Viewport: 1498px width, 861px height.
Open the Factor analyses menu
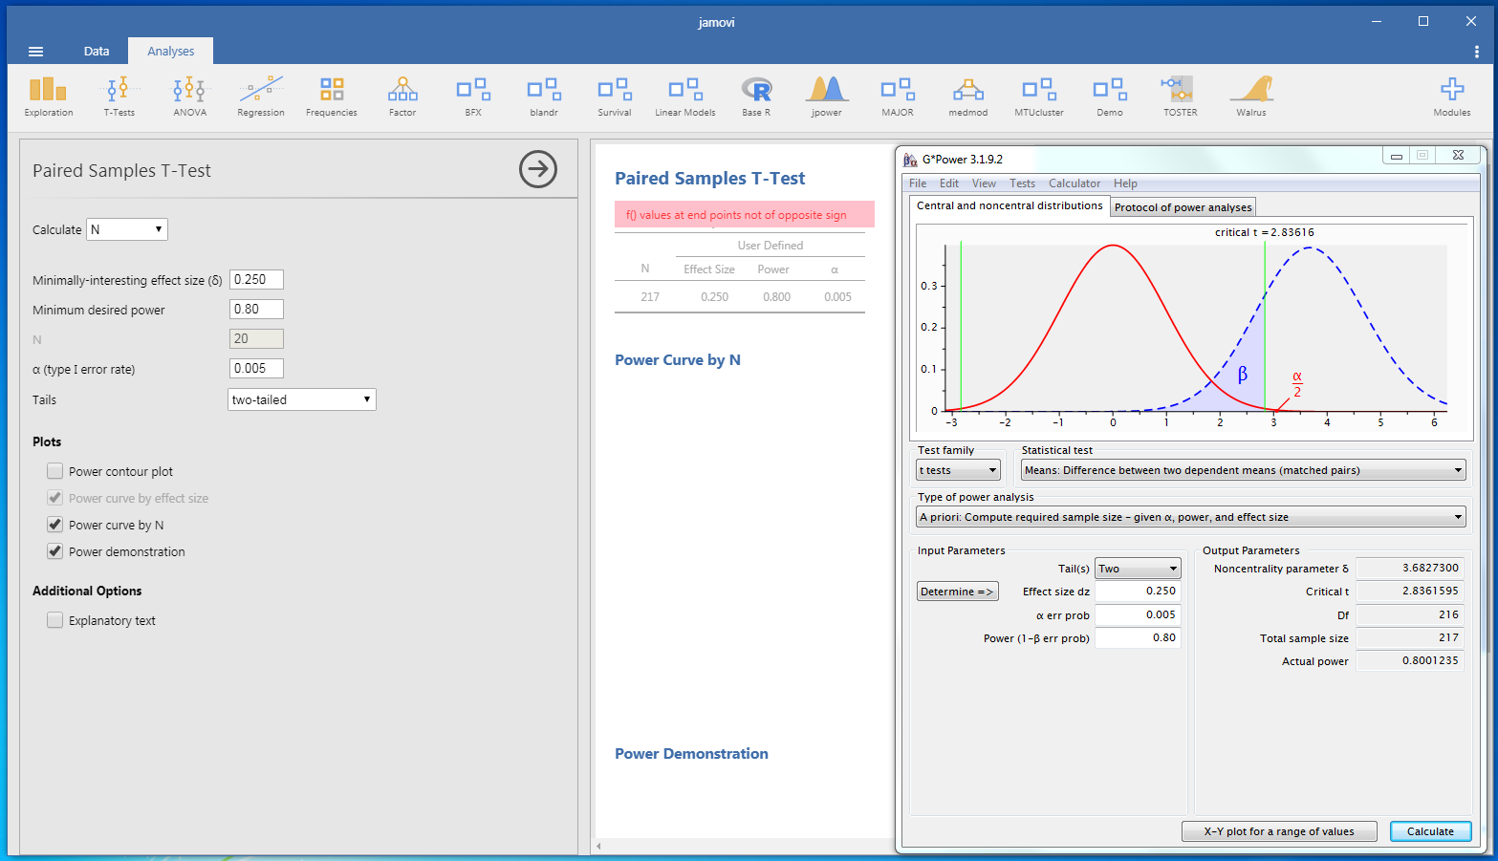(x=402, y=97)
